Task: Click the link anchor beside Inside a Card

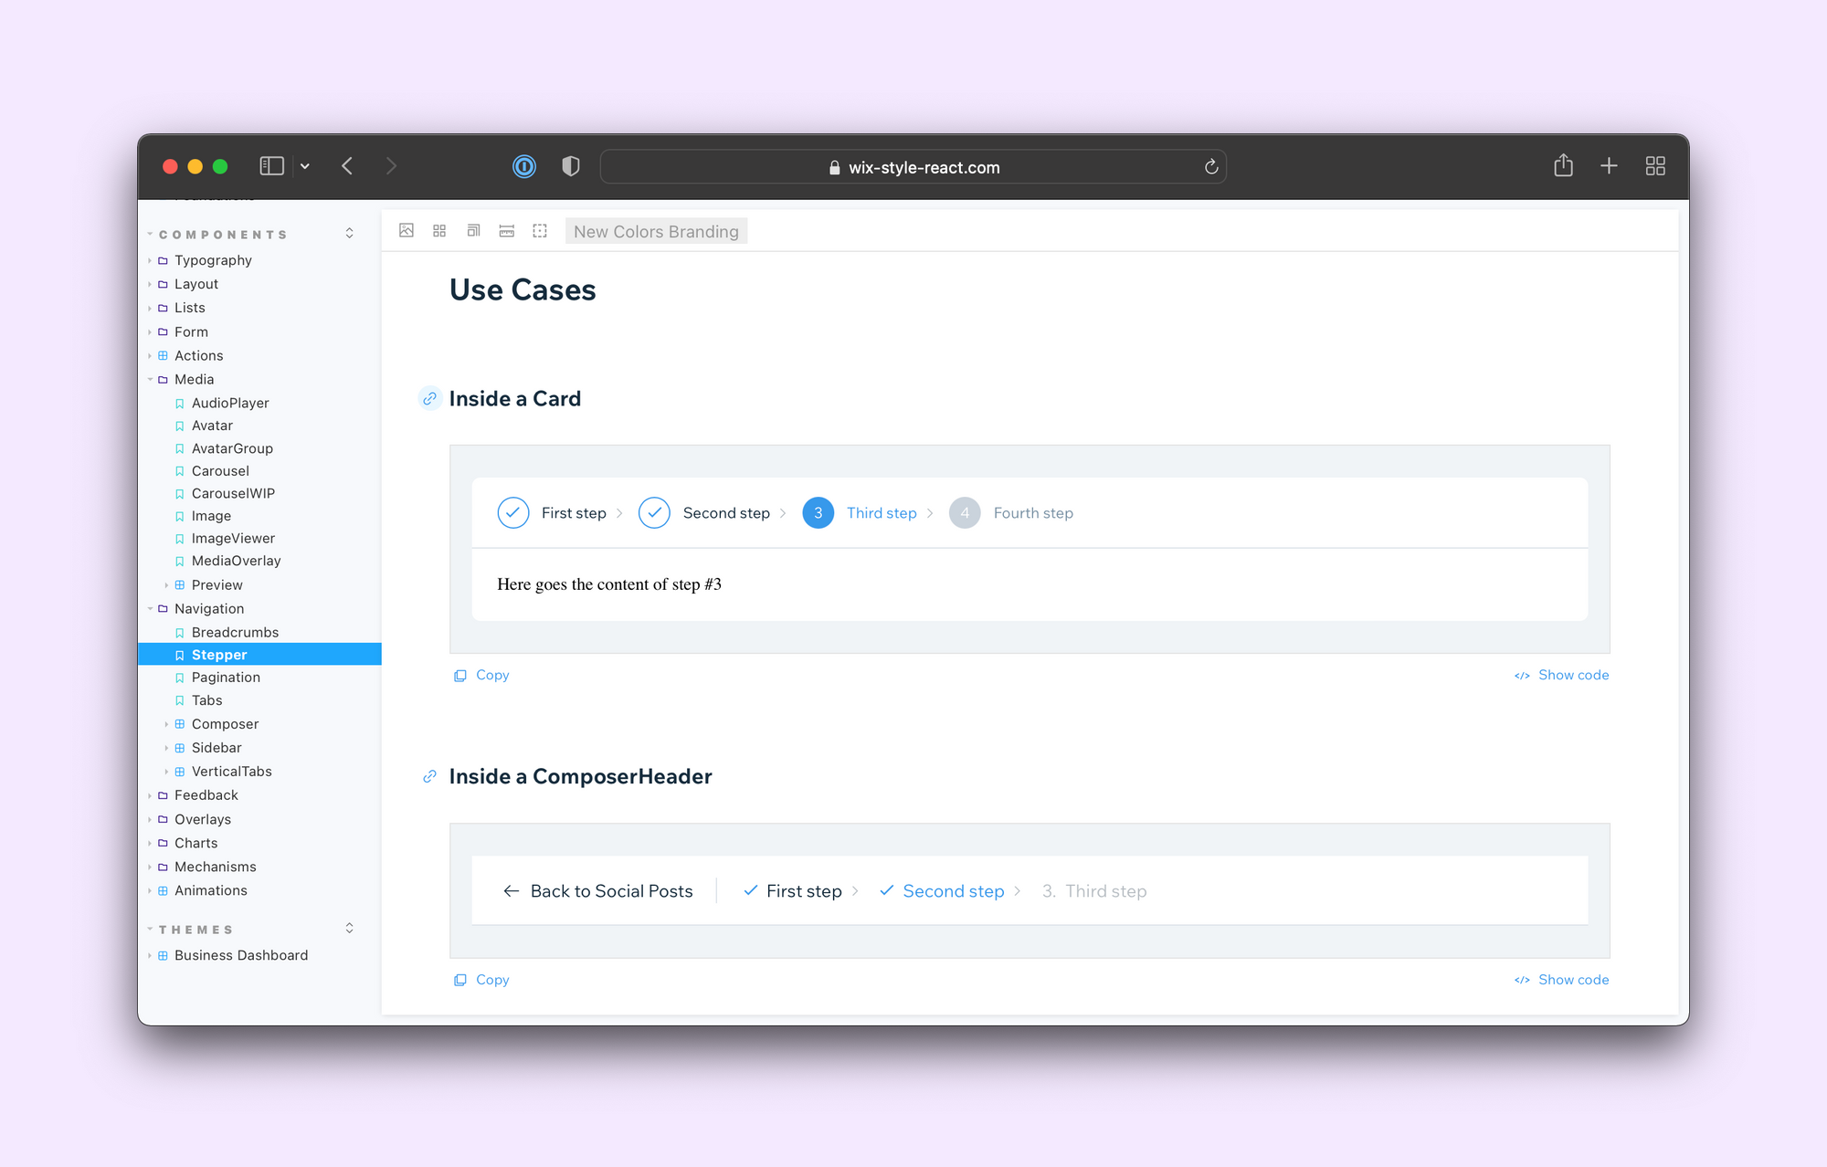Action: [429, 399]
